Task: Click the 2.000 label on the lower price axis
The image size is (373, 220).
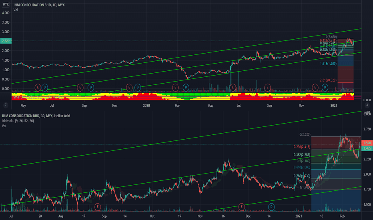Action: point(367,174)
